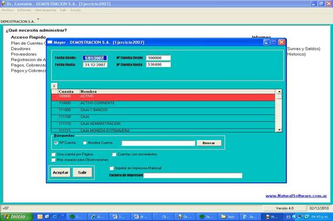Click the Salir button in Mayor dialog
Screen dimensions: 333x221
[82, 172]
